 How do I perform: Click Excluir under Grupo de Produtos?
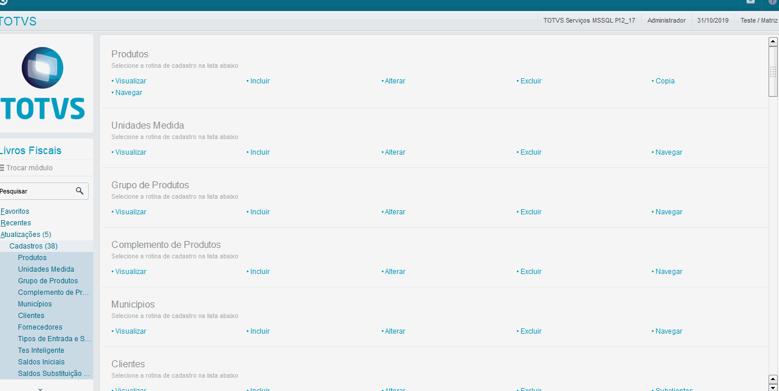(x=530, y=212)
